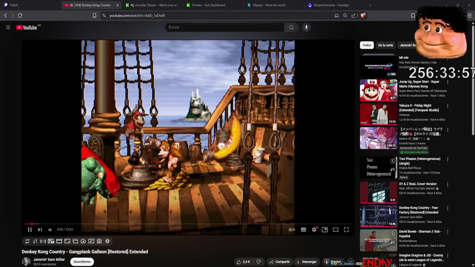Select the Todos filter chip
475x267 pixels.
[367, 45]
